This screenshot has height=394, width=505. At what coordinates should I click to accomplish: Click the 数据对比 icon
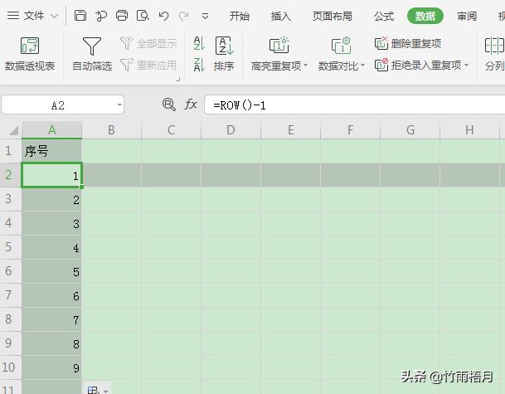click(341, 45)
